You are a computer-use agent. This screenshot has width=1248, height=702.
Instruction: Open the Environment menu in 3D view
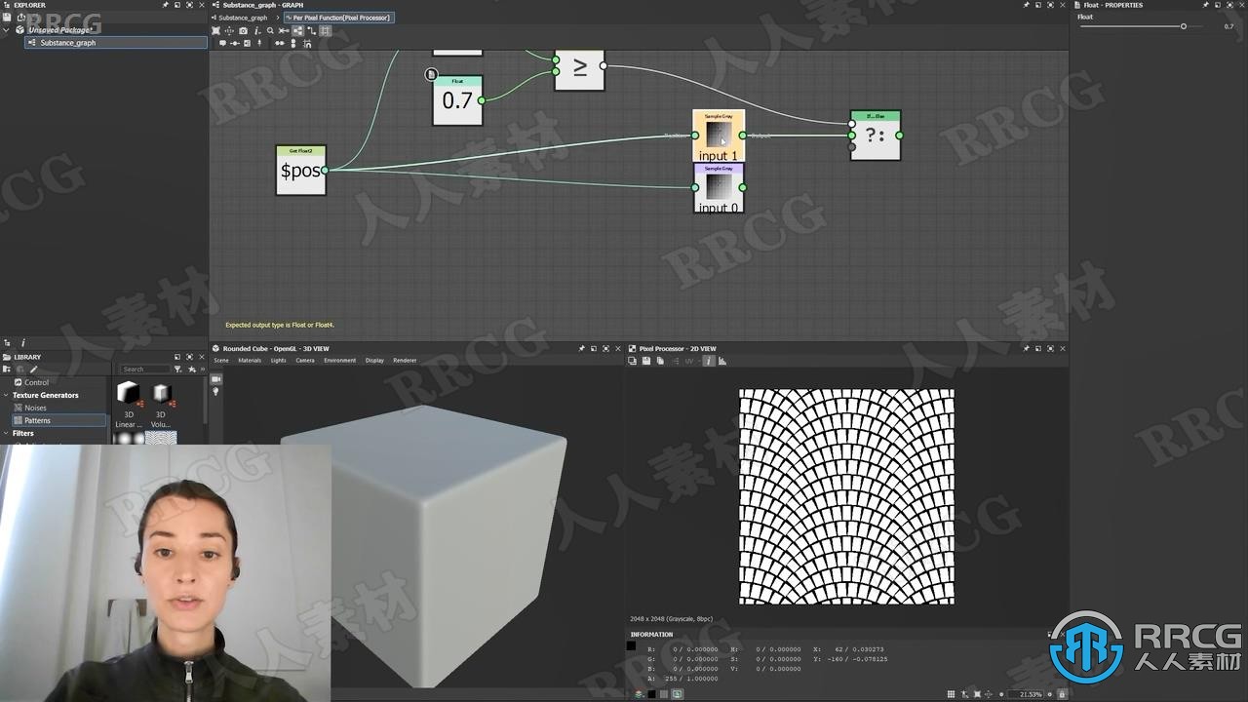coord(340,361)
